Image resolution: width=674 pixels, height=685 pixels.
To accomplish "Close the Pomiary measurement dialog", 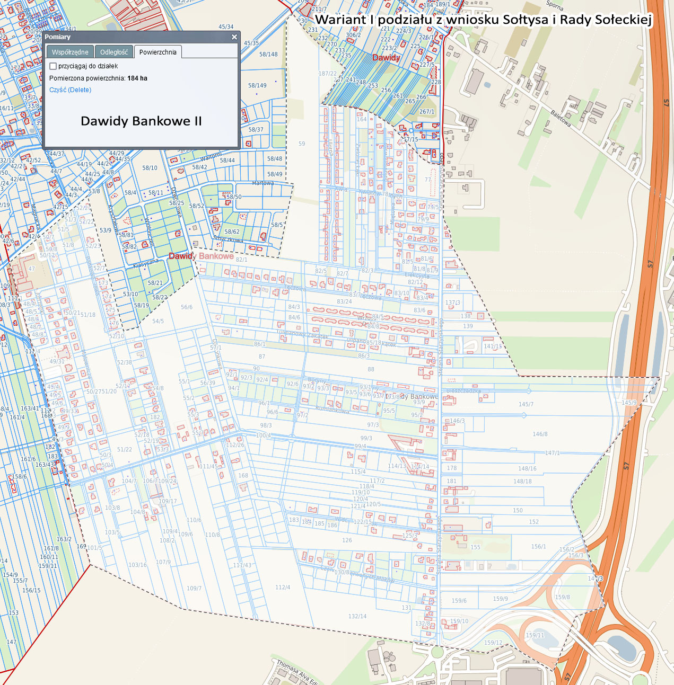I will (234, 37).
